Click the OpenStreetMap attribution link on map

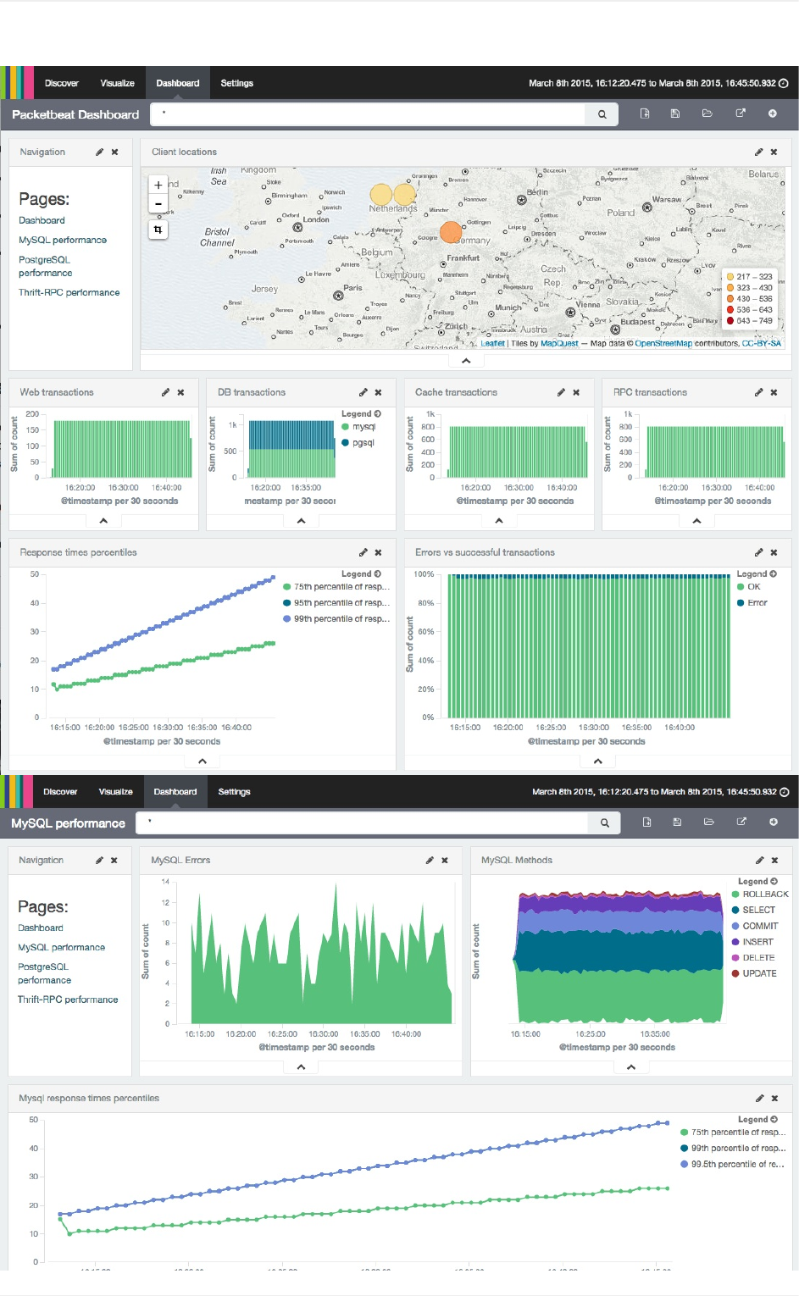point(663,344)
